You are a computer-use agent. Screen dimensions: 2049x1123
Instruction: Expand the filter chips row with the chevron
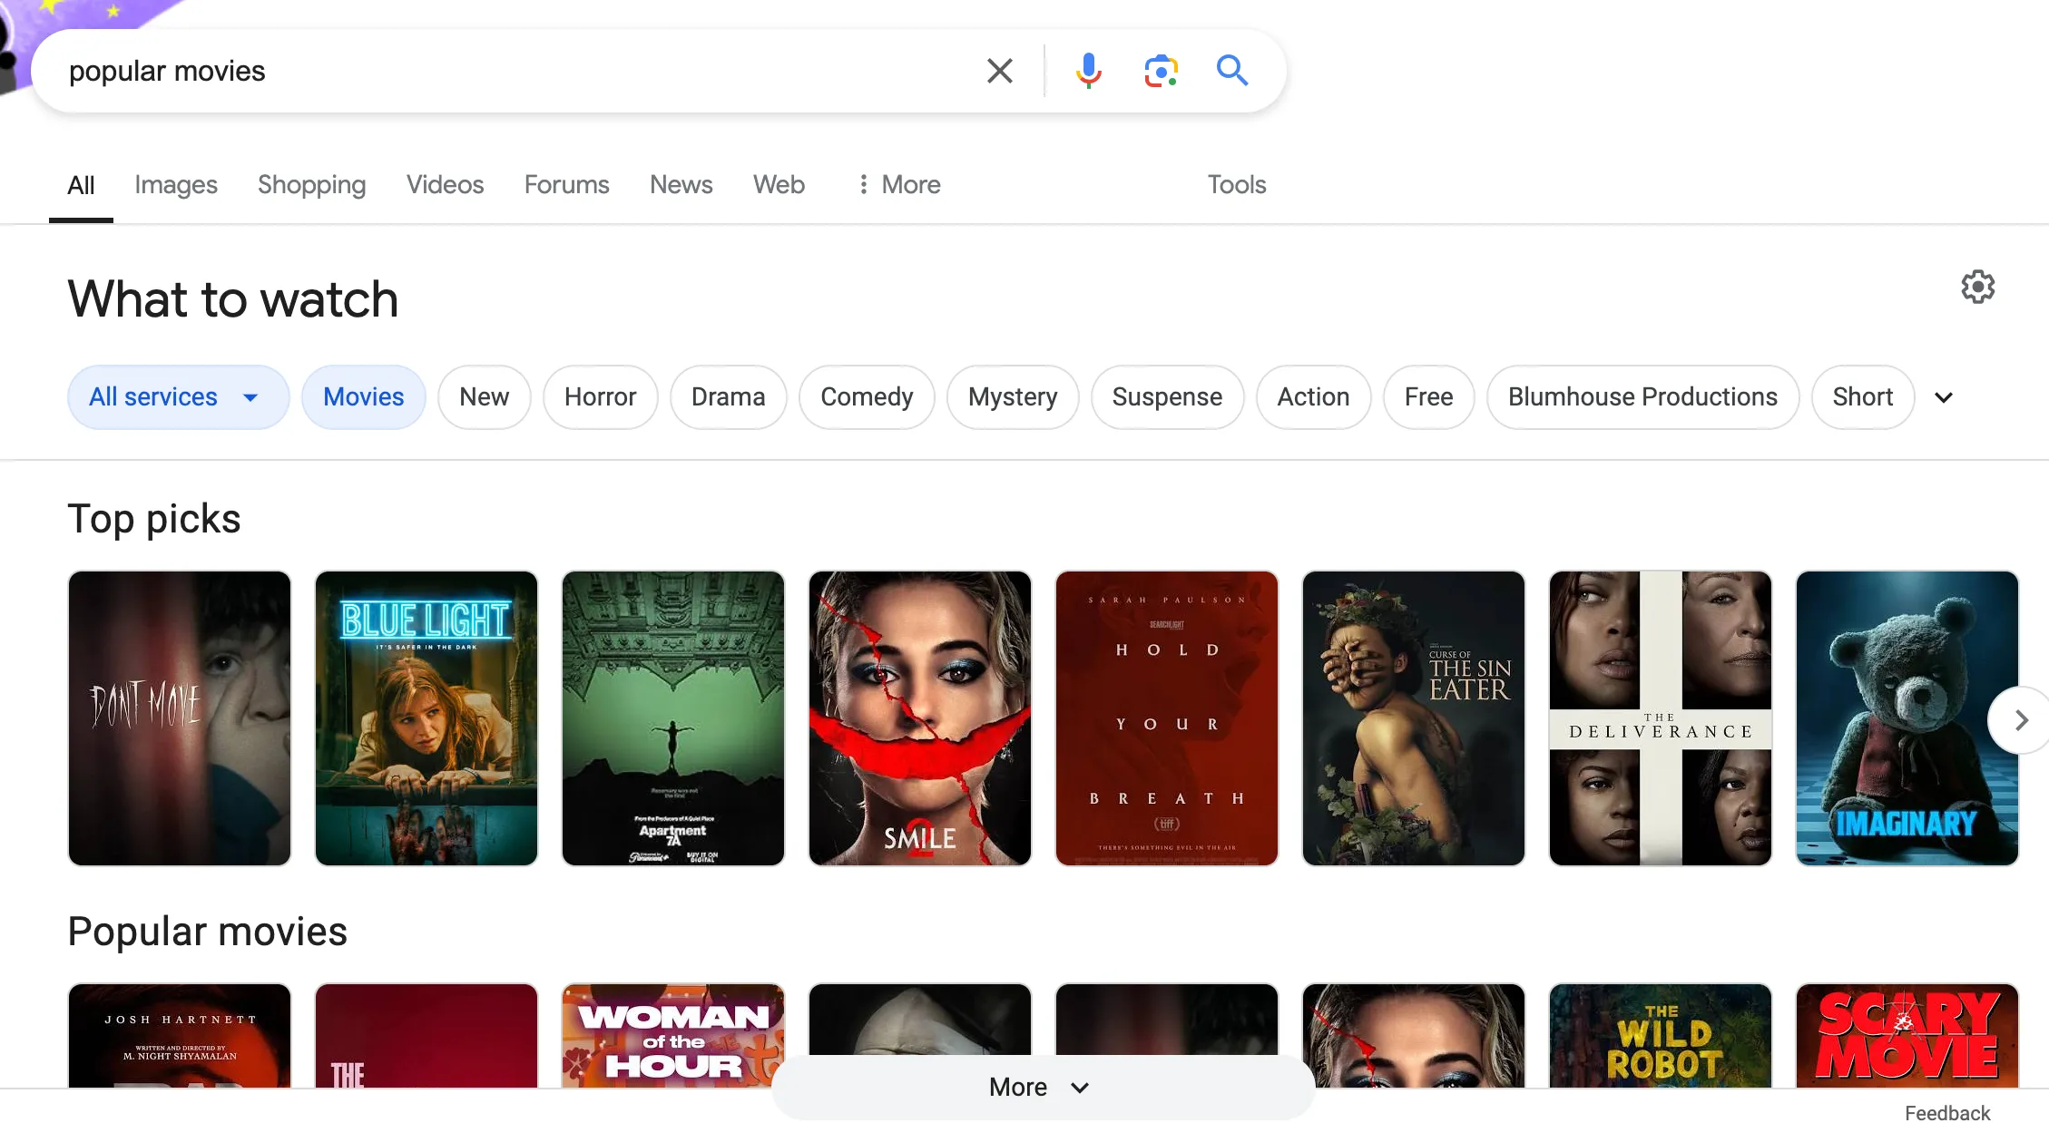coord(1944,397)
